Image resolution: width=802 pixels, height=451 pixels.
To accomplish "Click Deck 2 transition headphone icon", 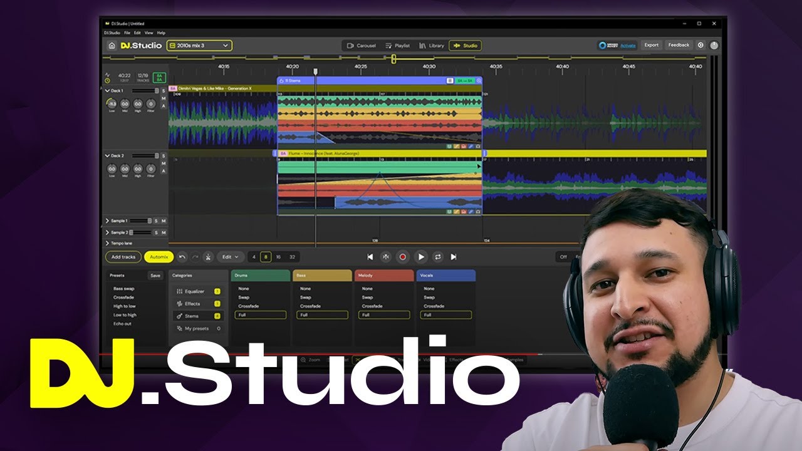I will point(478,212).
